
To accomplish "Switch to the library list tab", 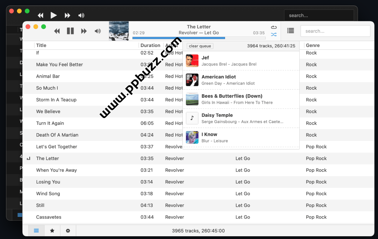I will pyautogui.click(x=36, y=231).
